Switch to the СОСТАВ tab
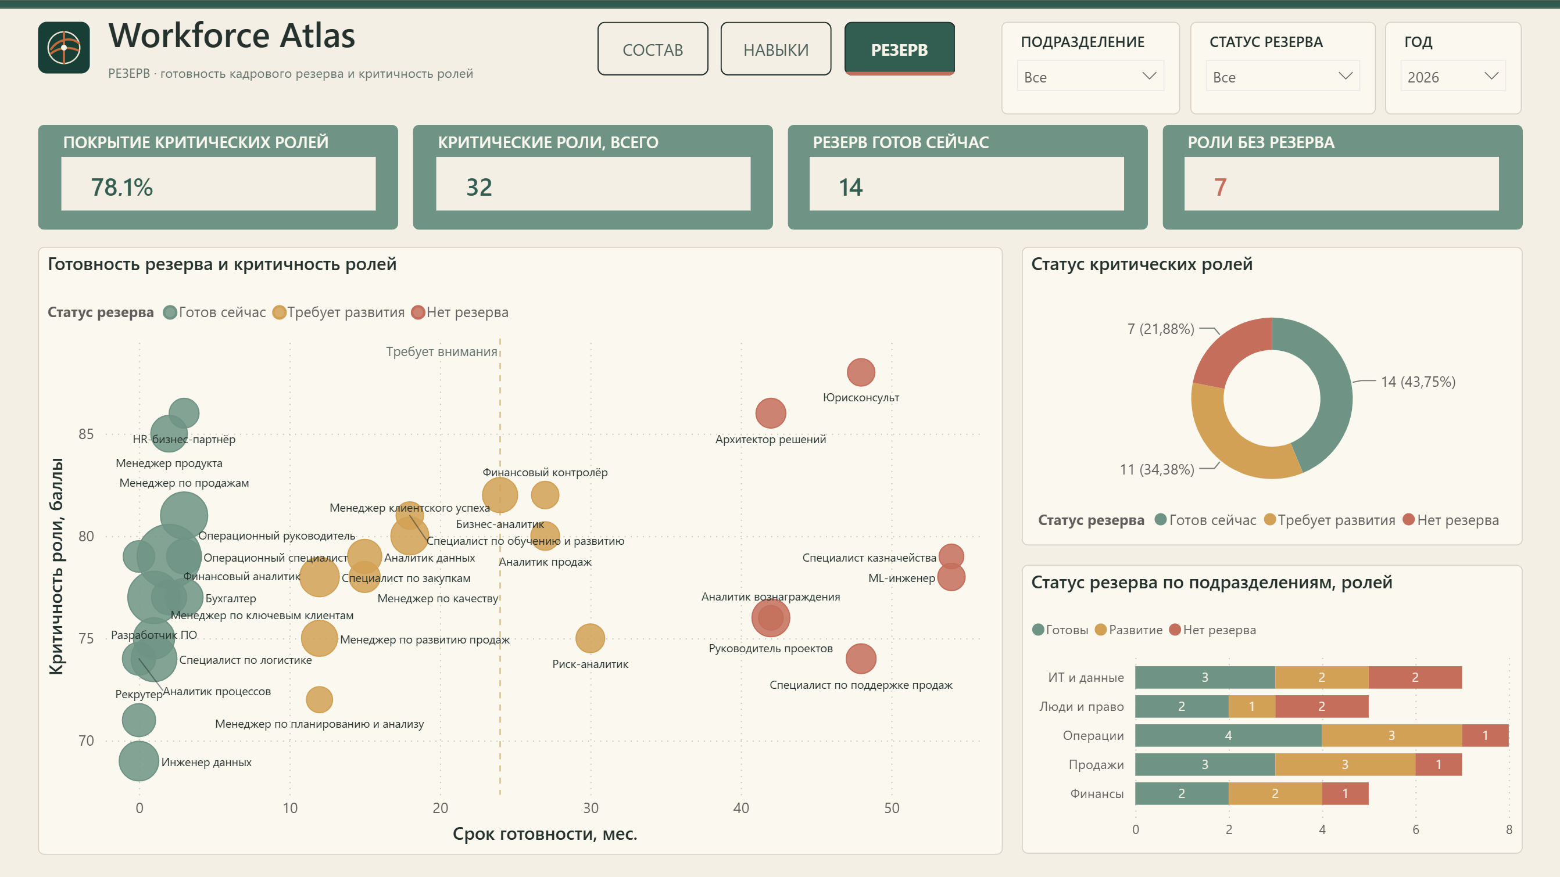This screenshot has height=877, width=1560. [x=653, y=49]
